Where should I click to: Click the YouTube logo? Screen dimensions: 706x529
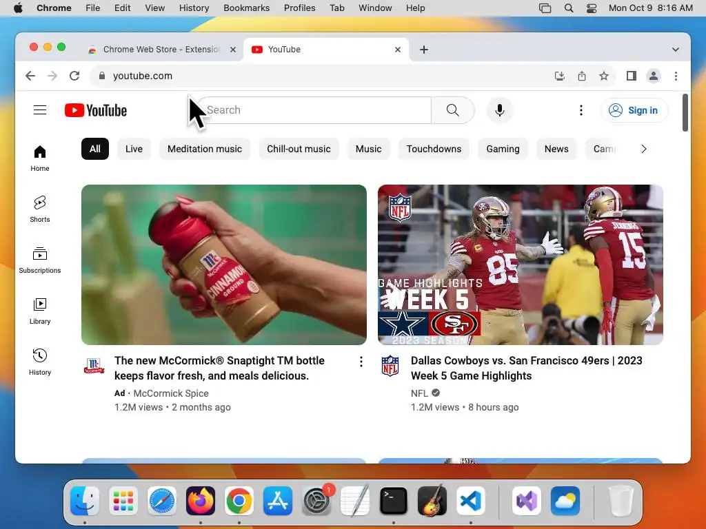pyautogui.click(x=95, y=110)
